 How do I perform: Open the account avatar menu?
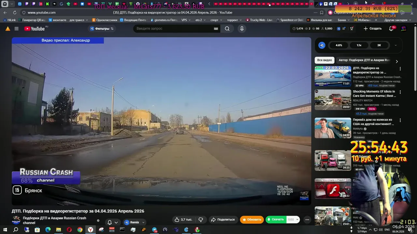(403, 29)
